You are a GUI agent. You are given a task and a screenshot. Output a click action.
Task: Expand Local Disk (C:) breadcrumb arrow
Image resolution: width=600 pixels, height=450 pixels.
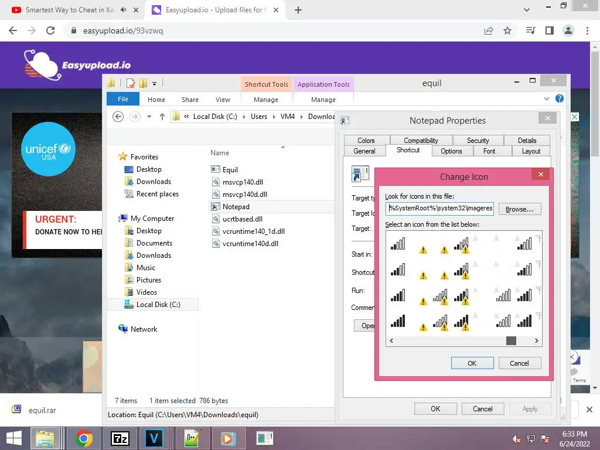[244, 117]
